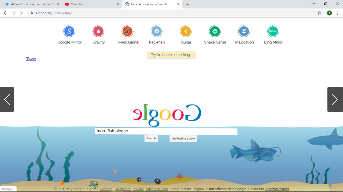Click the address bar URL
The height and width of the screenshot is (192, 343).
[53, 13]
